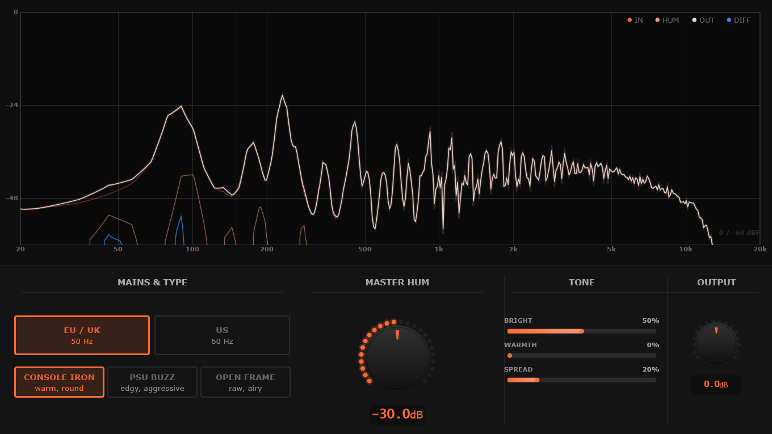
Task: Click the Output gain knob
Action: coord(716,343)
